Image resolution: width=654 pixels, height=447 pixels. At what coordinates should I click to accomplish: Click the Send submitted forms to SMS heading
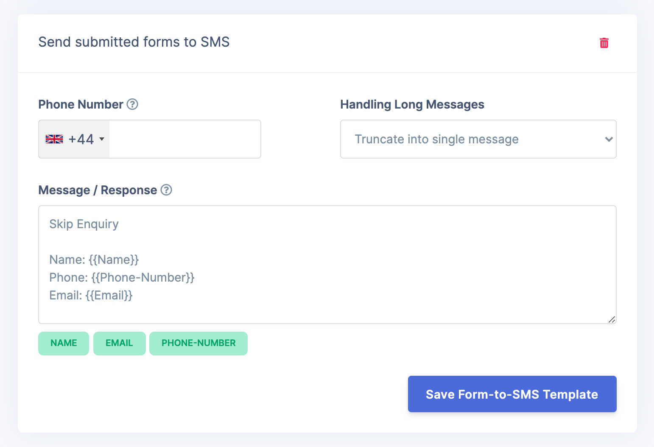tap(134, 42)
